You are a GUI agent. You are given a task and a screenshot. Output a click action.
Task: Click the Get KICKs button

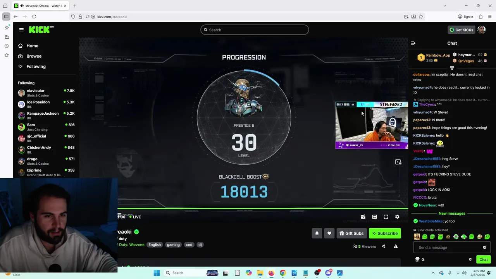461,30
